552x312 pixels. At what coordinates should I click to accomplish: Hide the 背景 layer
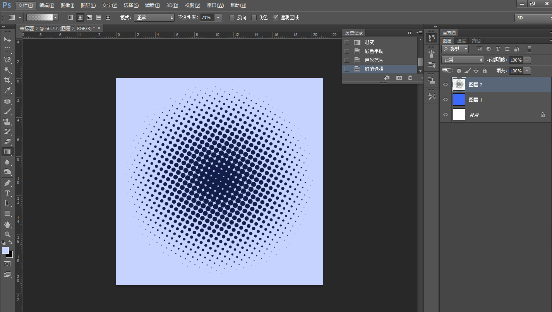pyautogui.click(x=446, y=115)
